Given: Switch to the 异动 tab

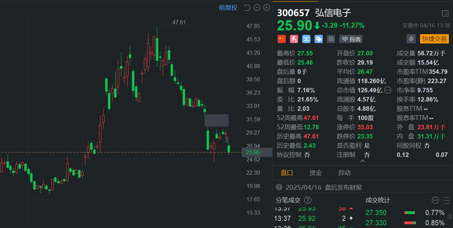Looking at the screenshot, I should [344, 173].
